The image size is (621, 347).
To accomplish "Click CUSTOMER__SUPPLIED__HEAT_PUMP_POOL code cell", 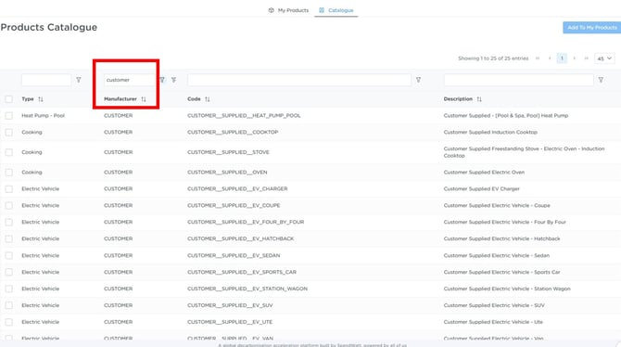I will [244, 115].
